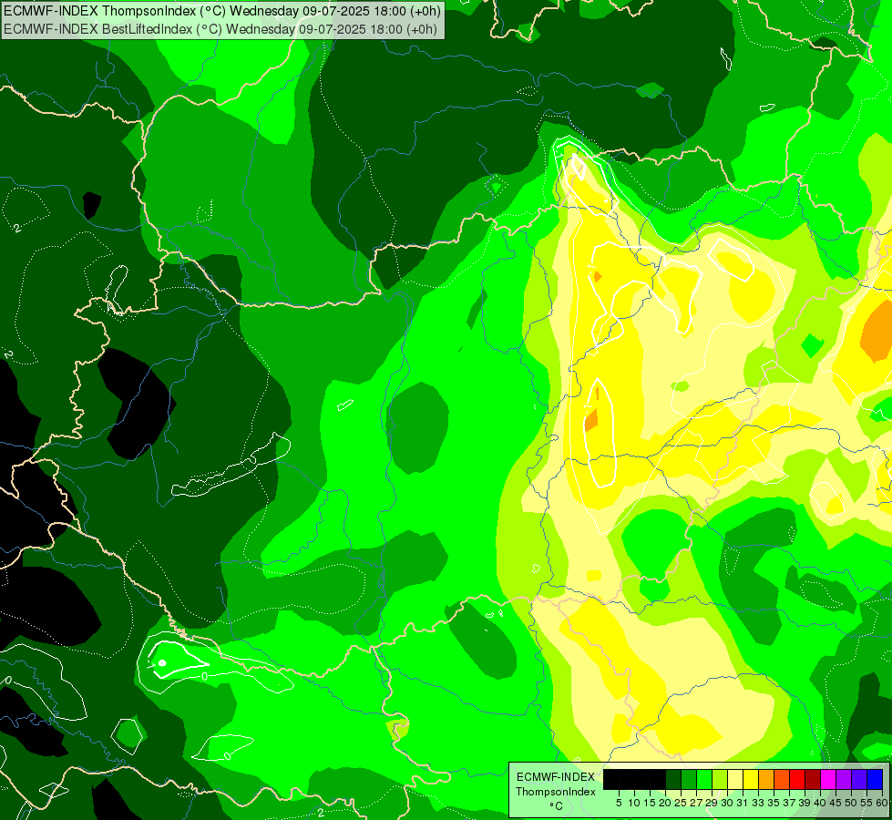Select the violet 50–55 legend swatch

pos(859,779)
